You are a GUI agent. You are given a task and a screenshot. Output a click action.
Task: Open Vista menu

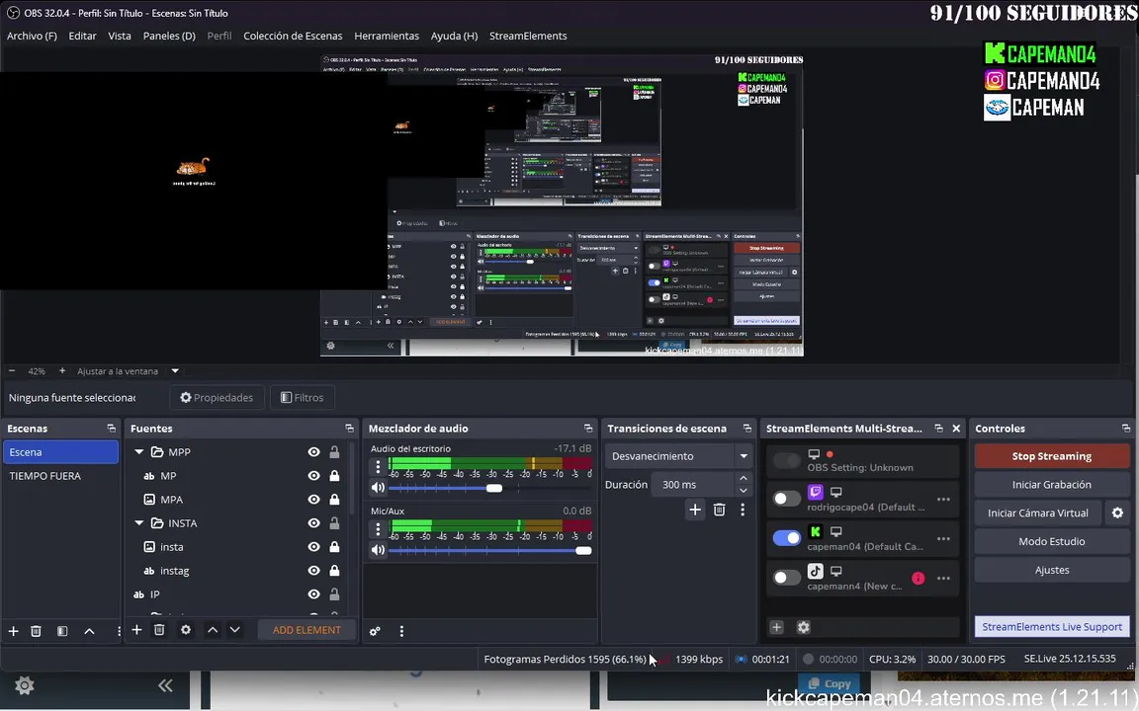[x=119, y=36]
